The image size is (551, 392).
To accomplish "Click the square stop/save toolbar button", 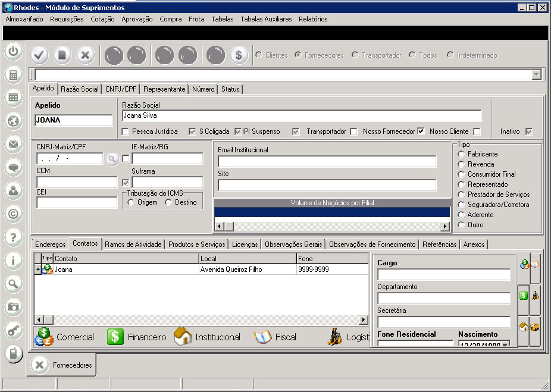I will tap(62, 55).
